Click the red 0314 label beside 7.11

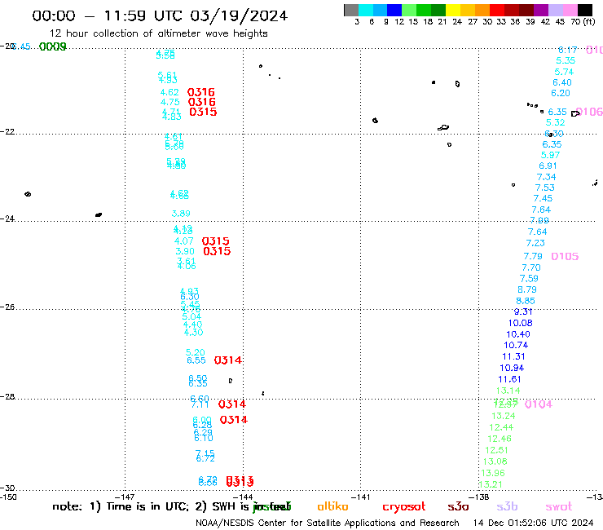pyautogui.click(x=232, y=404)
